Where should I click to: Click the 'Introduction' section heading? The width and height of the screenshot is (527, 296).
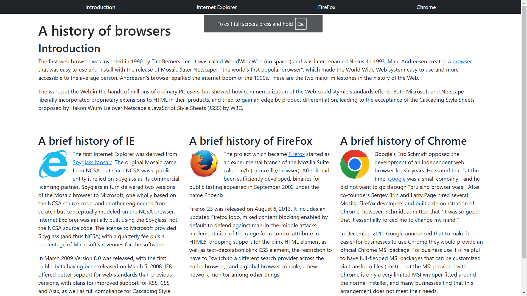pos(69,49)
